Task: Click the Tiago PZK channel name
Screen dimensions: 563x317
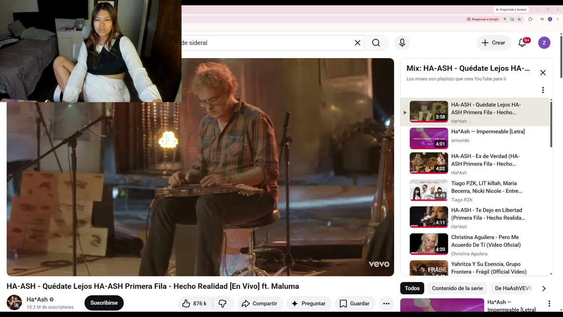Action: 462,200
